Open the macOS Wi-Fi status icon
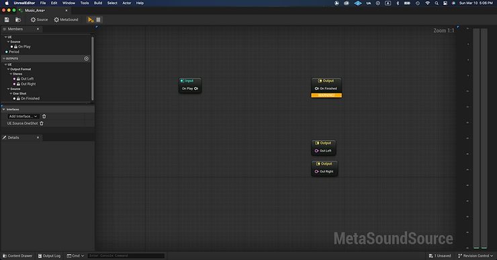Image resolution: width=497 pixels, height=260 pixels. [x=428, y=3]
